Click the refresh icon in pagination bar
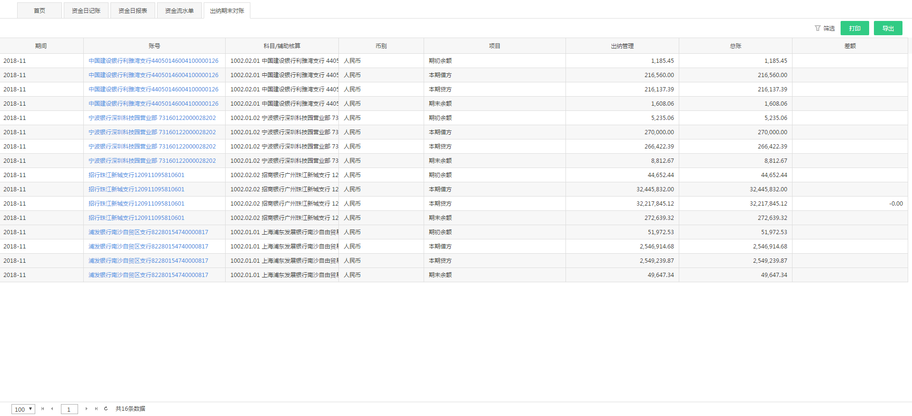The width and height of the screenshot is (912, 416). point(106,409)
